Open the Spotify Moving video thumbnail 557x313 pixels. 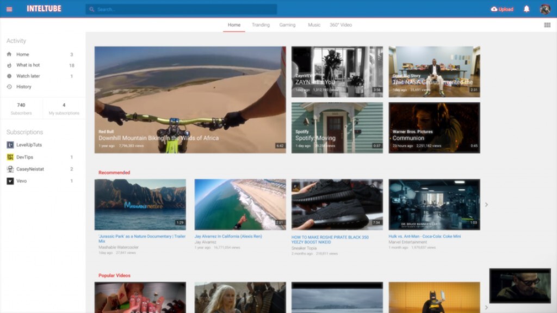point(337,128)
